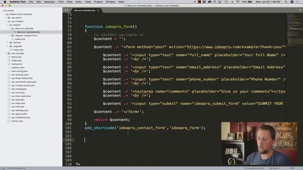Open the Project menu
The height and width of the screenshot is (170, 303).
(98, 2)
